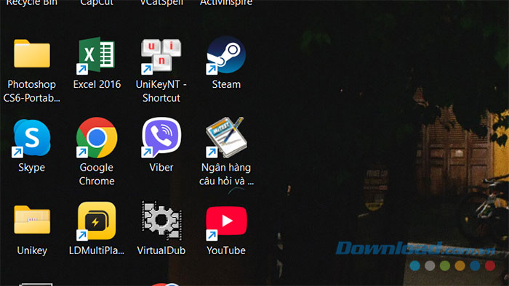Click the 'VCatSpell' label text
The width and height of the screenshot is (509, 286).
(161, 3)
